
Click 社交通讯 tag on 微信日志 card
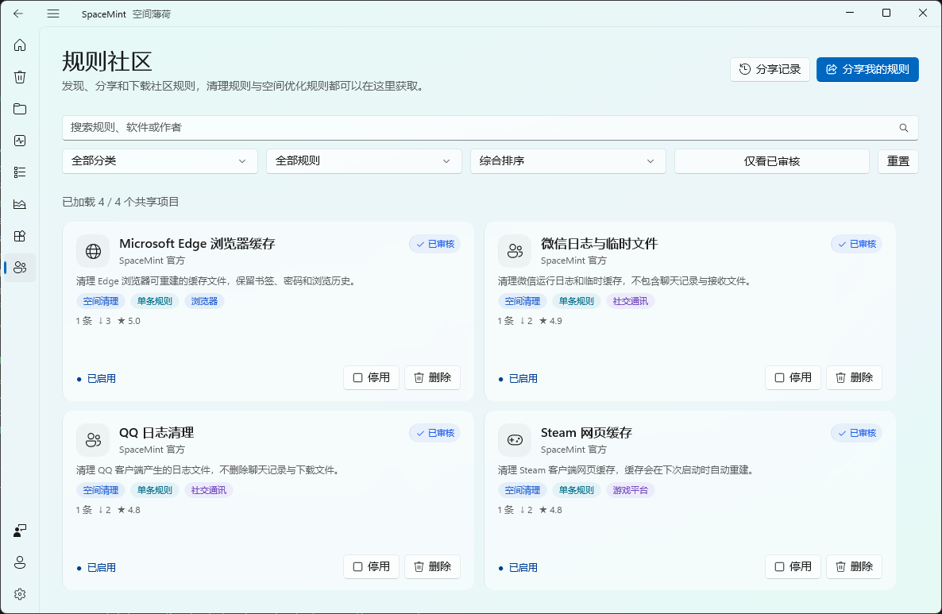point(630,301)
